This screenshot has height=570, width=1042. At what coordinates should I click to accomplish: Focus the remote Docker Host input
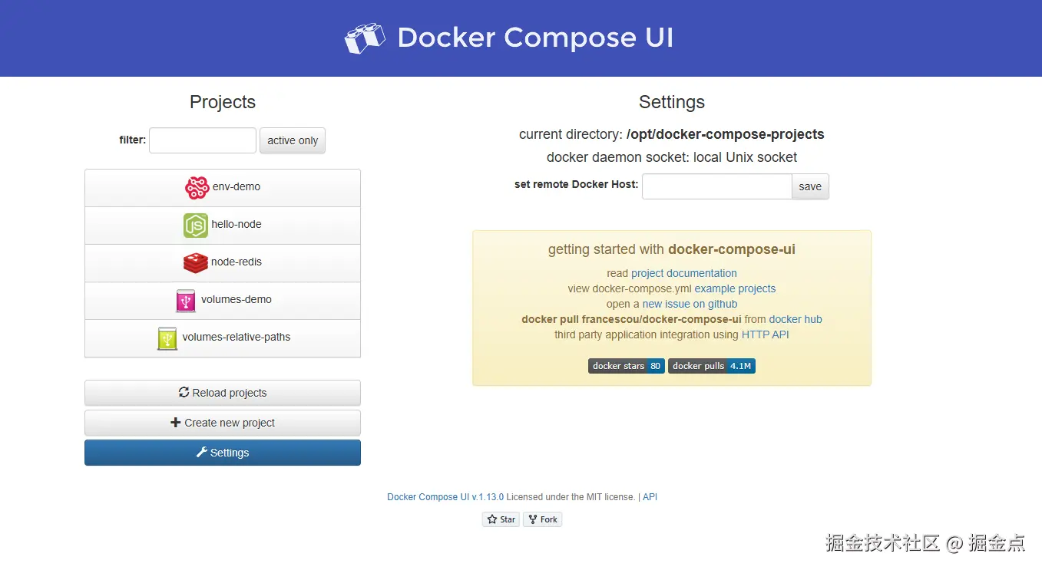[x=716, y=186]
